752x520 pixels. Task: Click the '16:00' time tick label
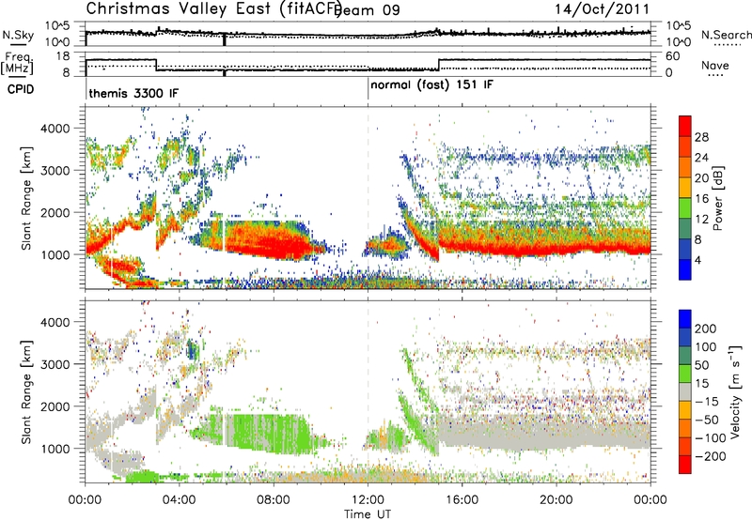pyautogui.click(x=462, y=500)
